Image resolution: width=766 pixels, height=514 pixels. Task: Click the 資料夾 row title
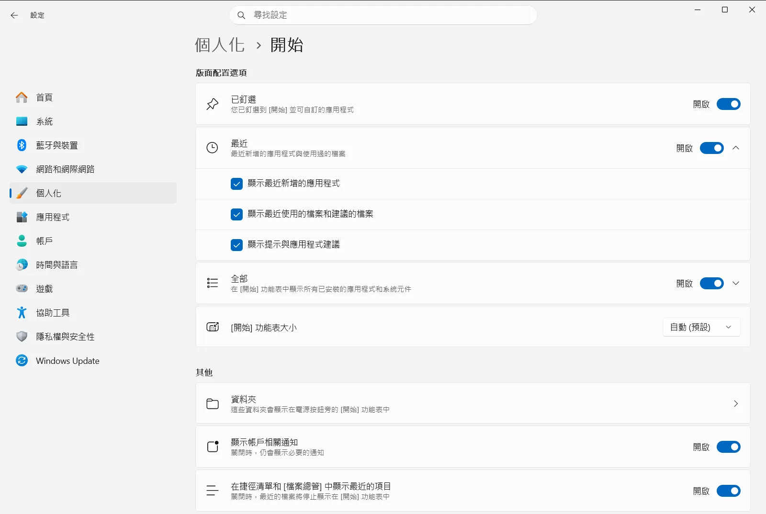coord(244,399)
